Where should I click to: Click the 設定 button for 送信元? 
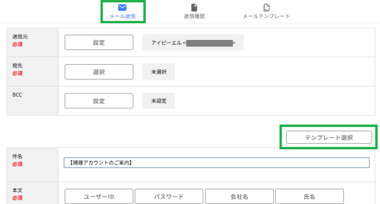pyautogui.click(x=99, y=43)
